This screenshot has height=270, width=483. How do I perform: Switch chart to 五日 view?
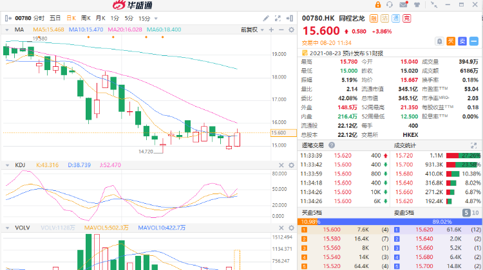tap(55, 19)
